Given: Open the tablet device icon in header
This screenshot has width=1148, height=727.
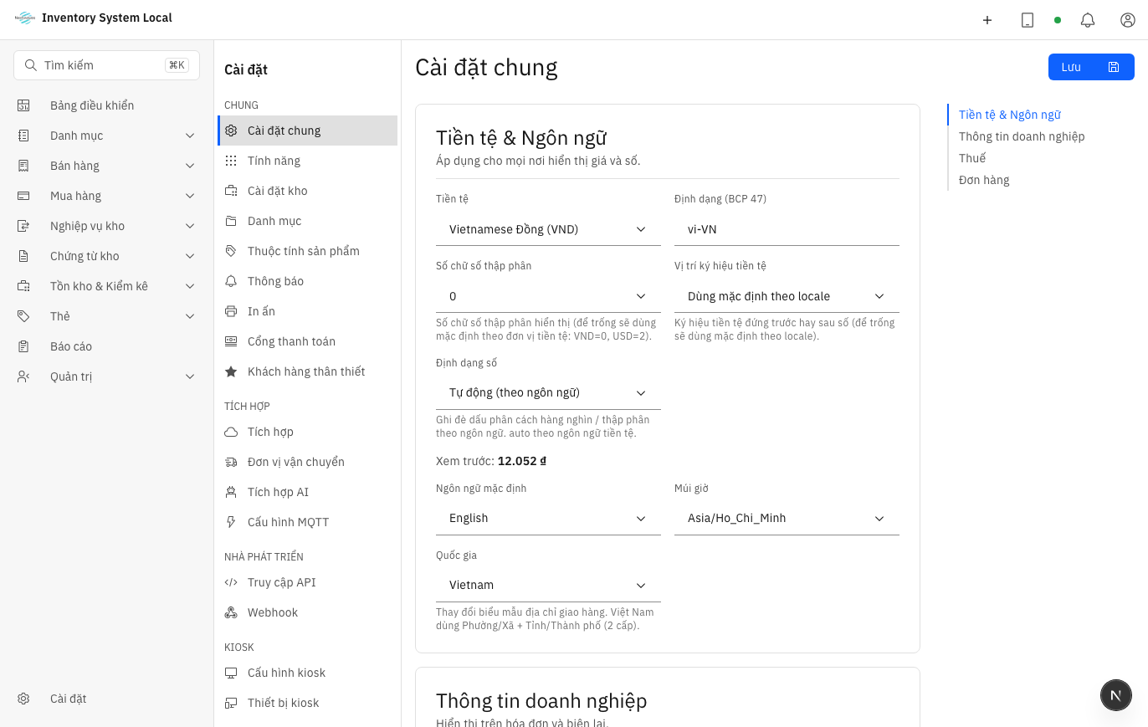Looking at the screenshot, I should 1028,20.
